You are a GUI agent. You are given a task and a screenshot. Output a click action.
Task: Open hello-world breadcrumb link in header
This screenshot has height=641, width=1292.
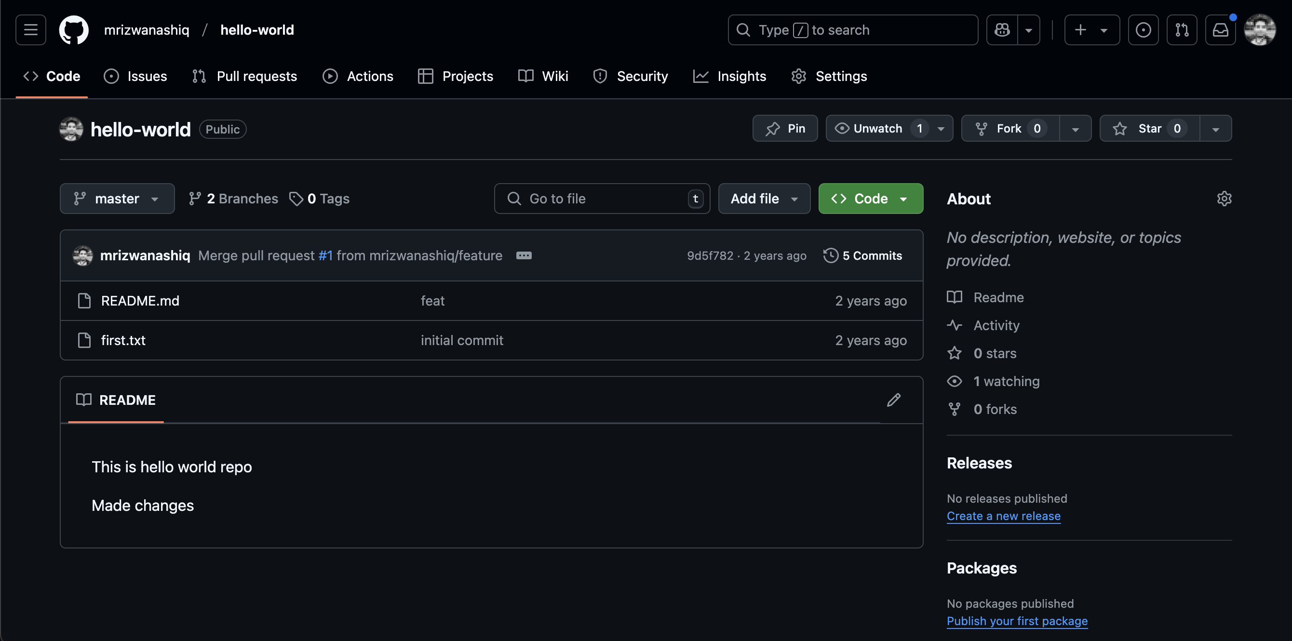(257, 30)
